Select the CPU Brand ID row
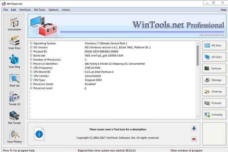Image resolution: width=228 pixels, height=152 pixels. tap(112, 72)
